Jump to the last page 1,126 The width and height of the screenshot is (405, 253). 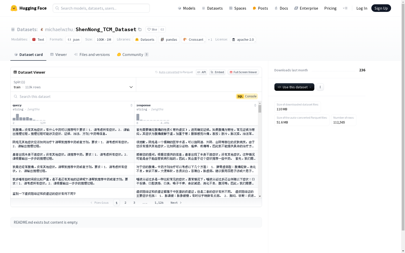point(159,203)
